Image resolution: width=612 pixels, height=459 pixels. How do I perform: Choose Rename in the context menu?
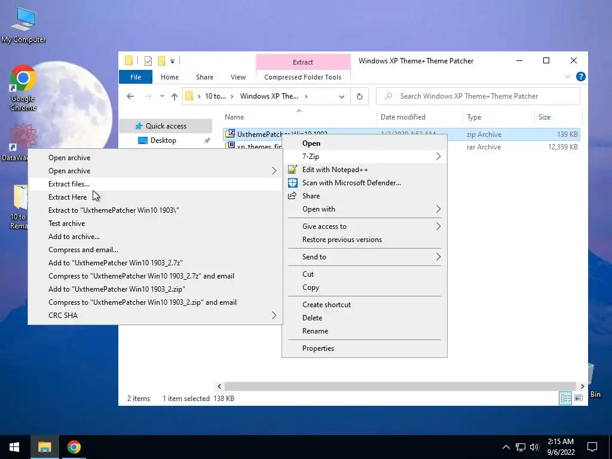tap(364, 331)
